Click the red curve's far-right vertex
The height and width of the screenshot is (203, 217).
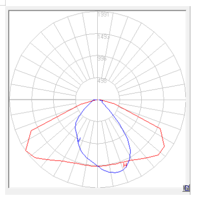pos(164,146)
